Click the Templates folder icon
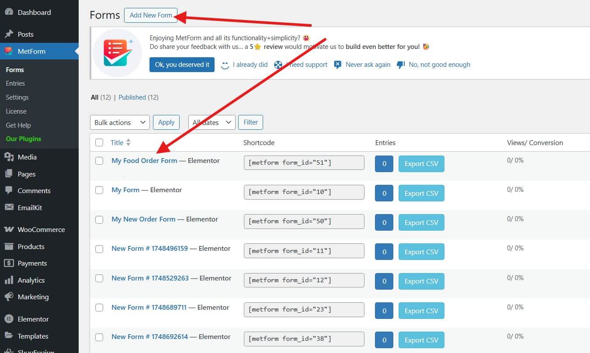The height and width of the screenshot is (353, 590). 9,336
